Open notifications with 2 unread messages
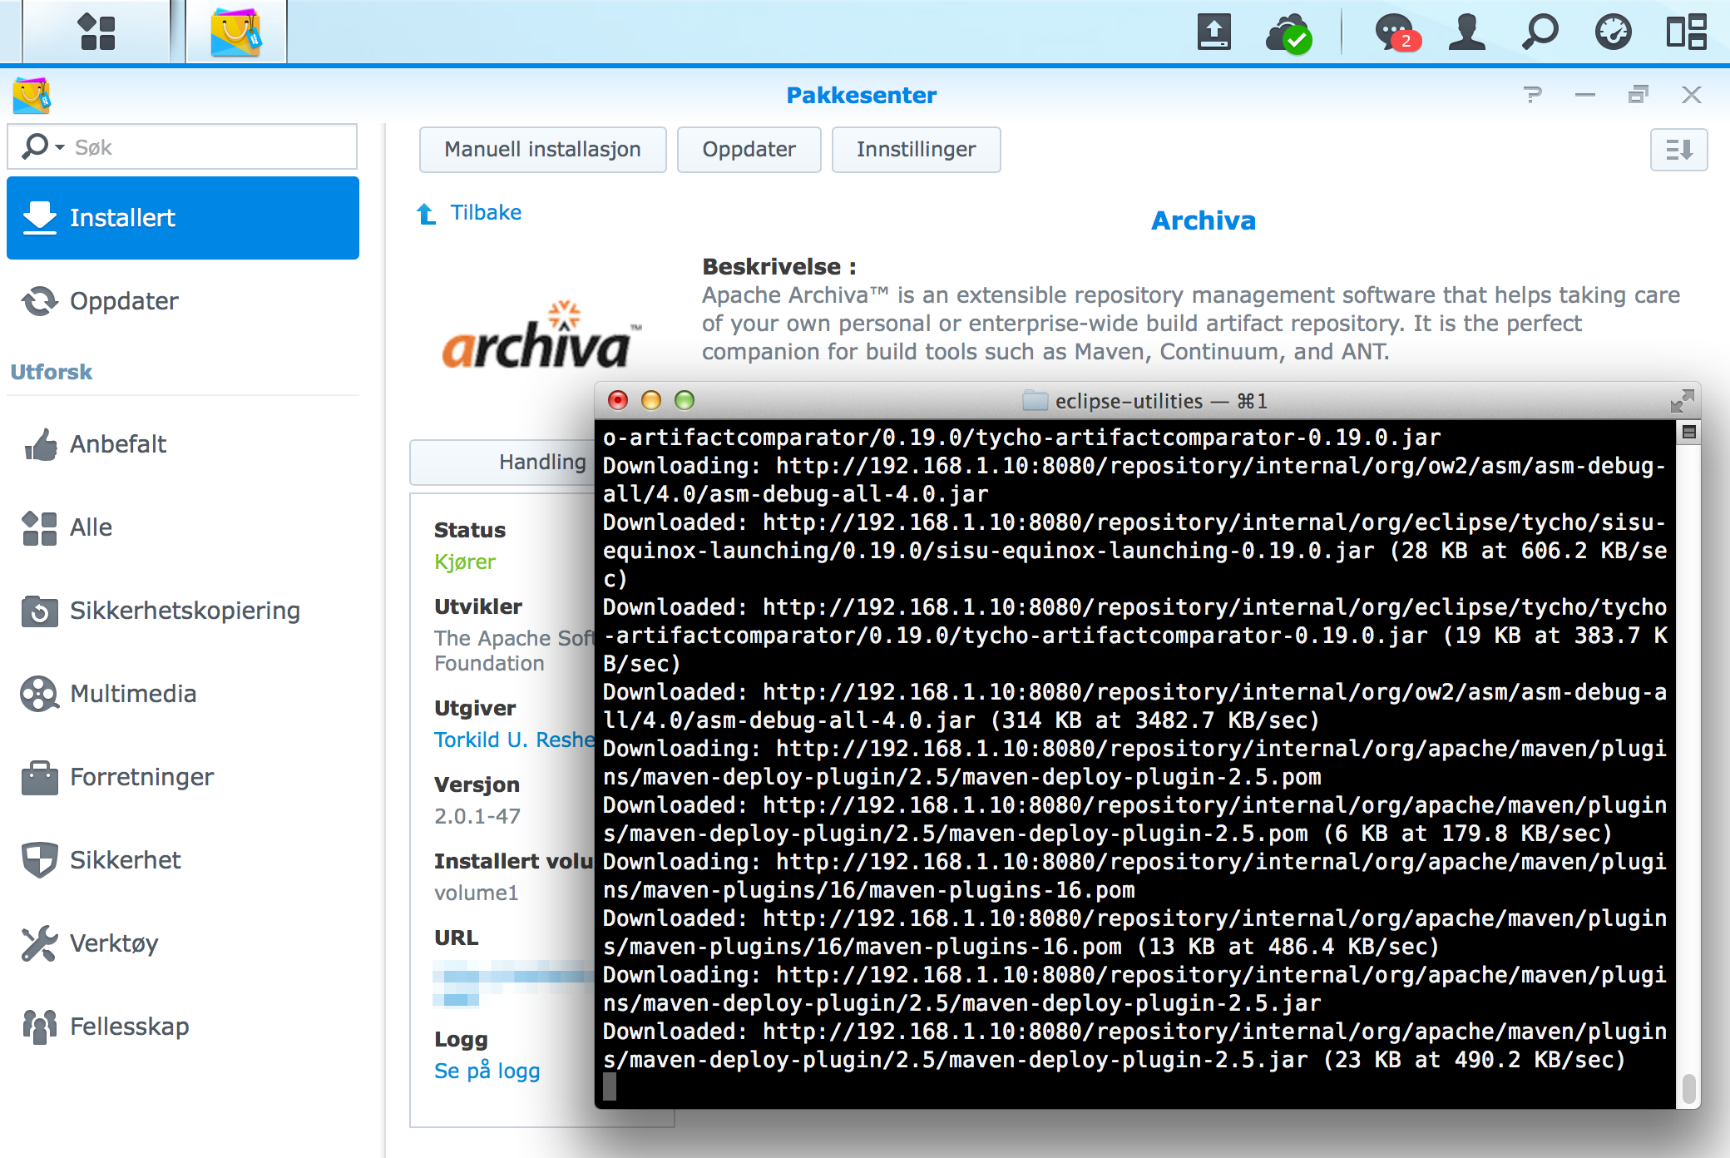 click(1396, 33)
